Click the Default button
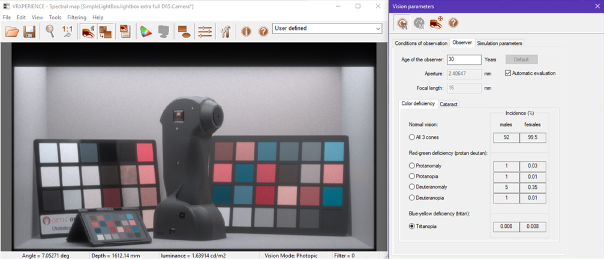This screenshot has height=259, width=604. (521, 59)
